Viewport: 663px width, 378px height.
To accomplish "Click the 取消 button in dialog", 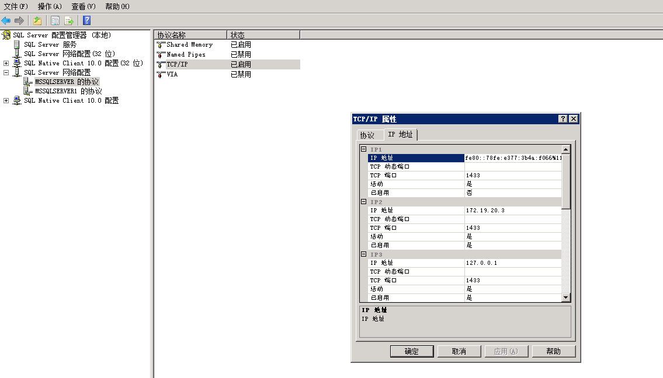I will 459,351.
